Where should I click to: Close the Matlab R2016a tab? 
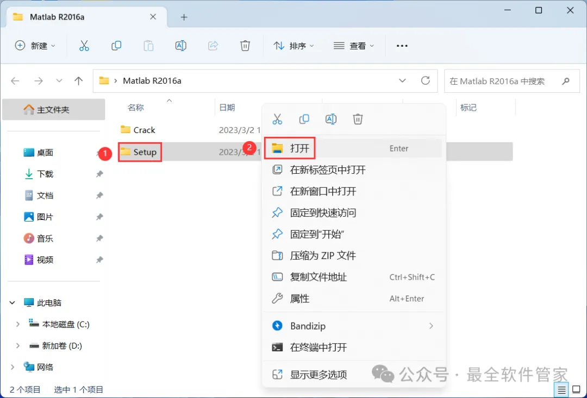tap(153, 17)
